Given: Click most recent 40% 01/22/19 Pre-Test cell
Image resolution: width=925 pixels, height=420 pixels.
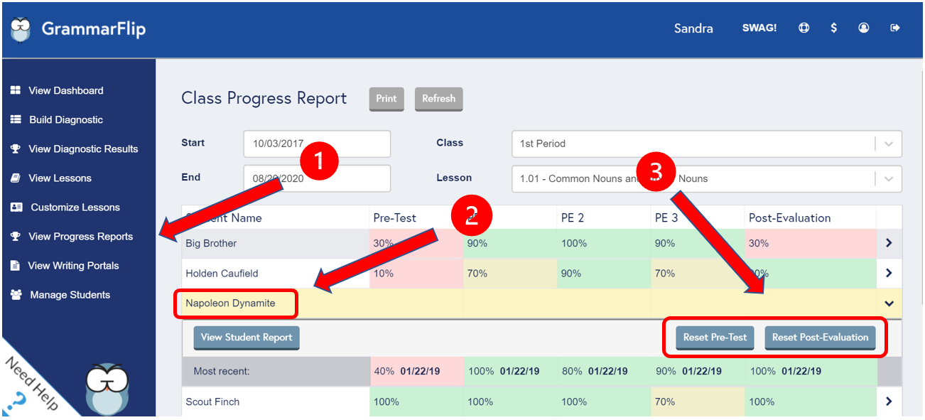Looking at the screenshot, I should click(x=416, y=371).
